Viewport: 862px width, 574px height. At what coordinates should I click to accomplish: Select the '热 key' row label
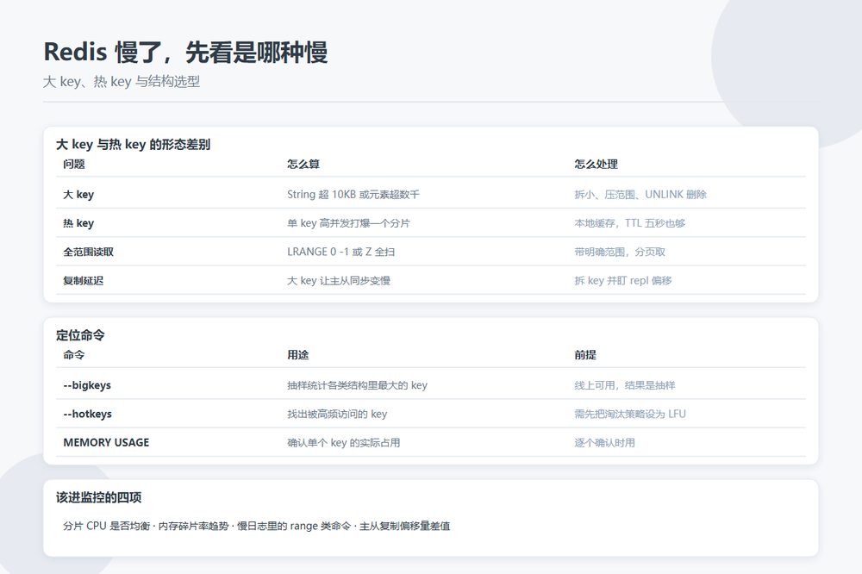click(78, 223)
